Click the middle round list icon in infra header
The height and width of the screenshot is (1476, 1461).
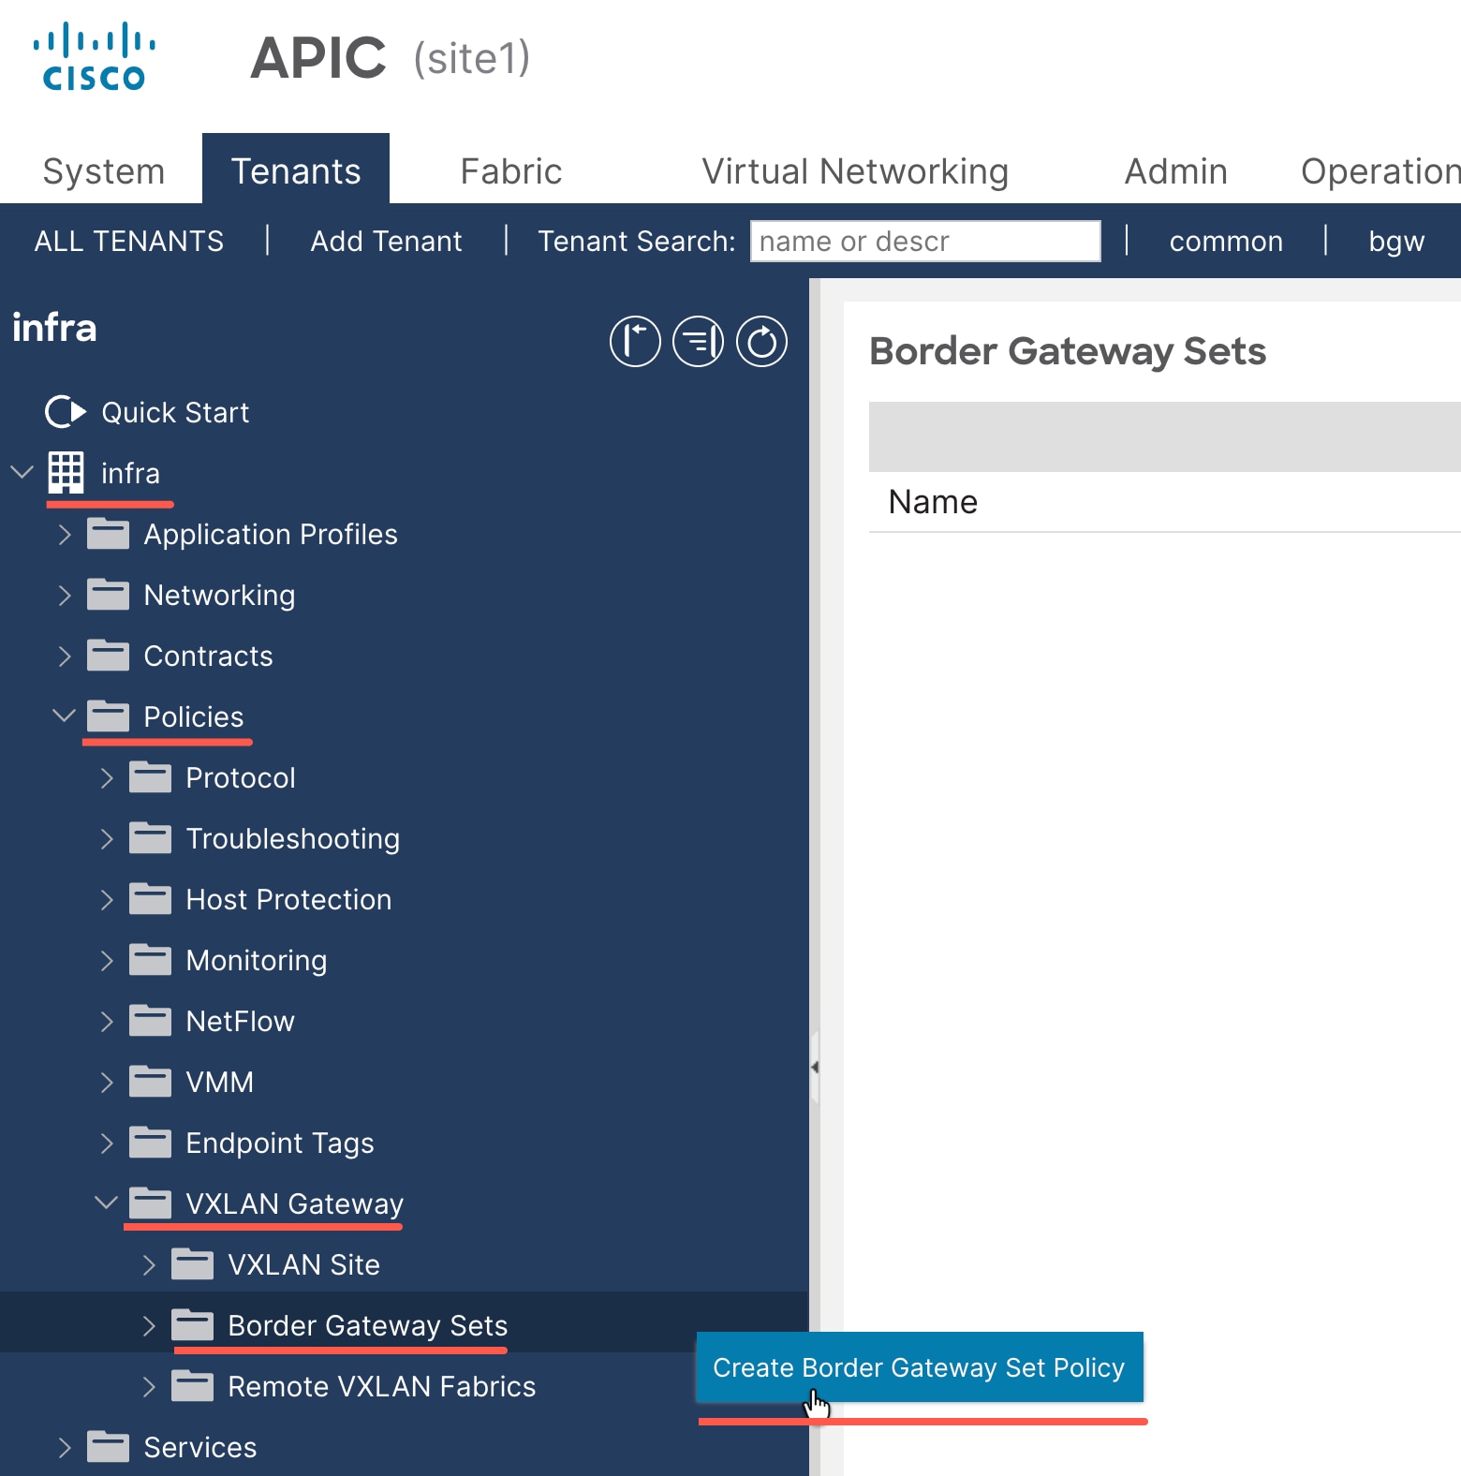699,341
